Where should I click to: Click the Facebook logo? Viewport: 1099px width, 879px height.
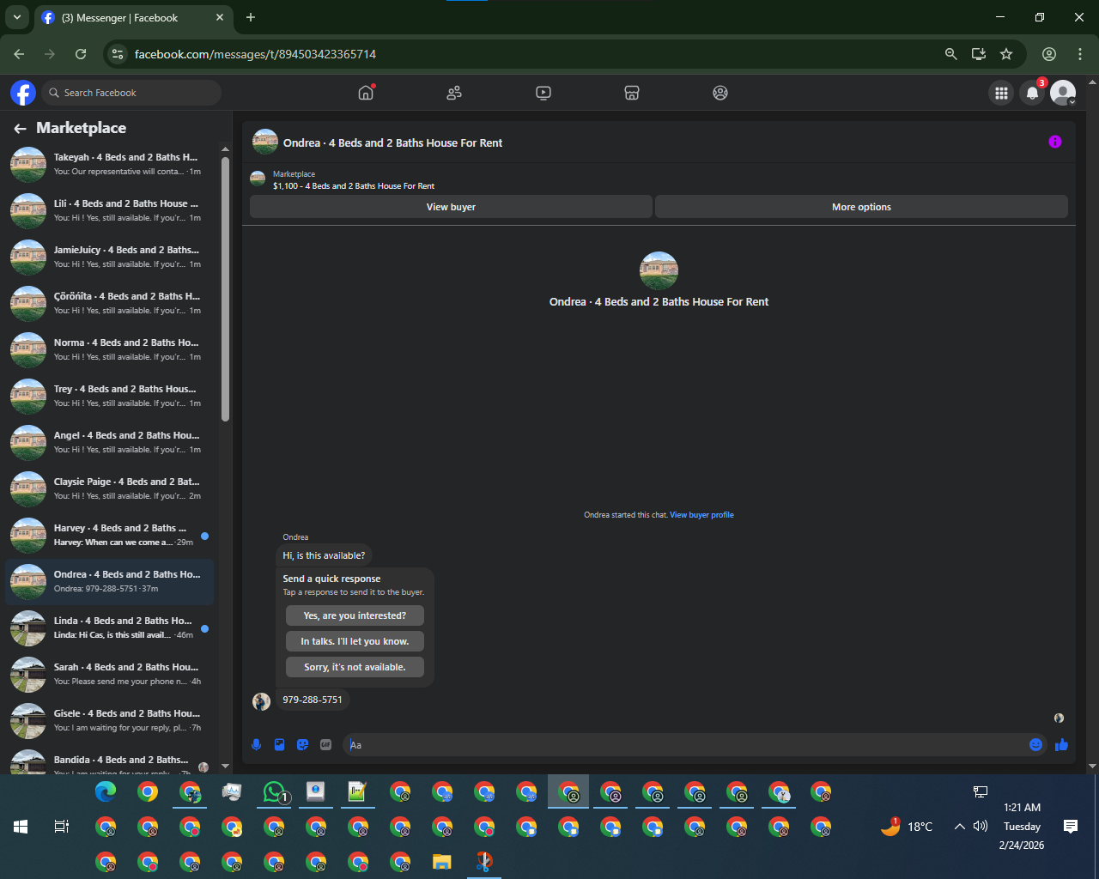tap(23, 93)
